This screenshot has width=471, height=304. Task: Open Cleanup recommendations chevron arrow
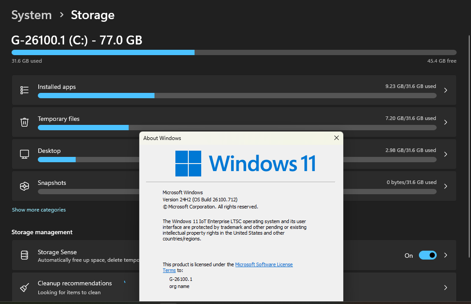pyautogui.click(x=446, y=288)
